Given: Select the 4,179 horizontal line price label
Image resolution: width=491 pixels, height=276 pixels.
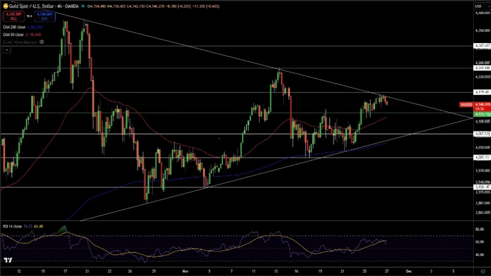Looking at the screenshot, I should pyautogui.click(x=482, y=92).
